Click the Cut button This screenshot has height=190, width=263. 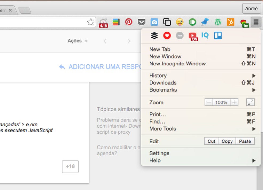[211, 141]
